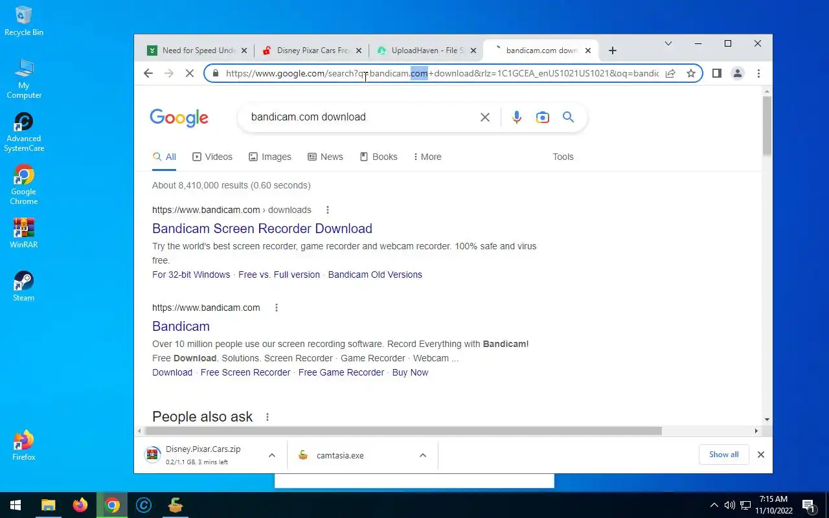
Task: Click Show all downloads button
Action: pyautogui.click(x=723, y=455)
